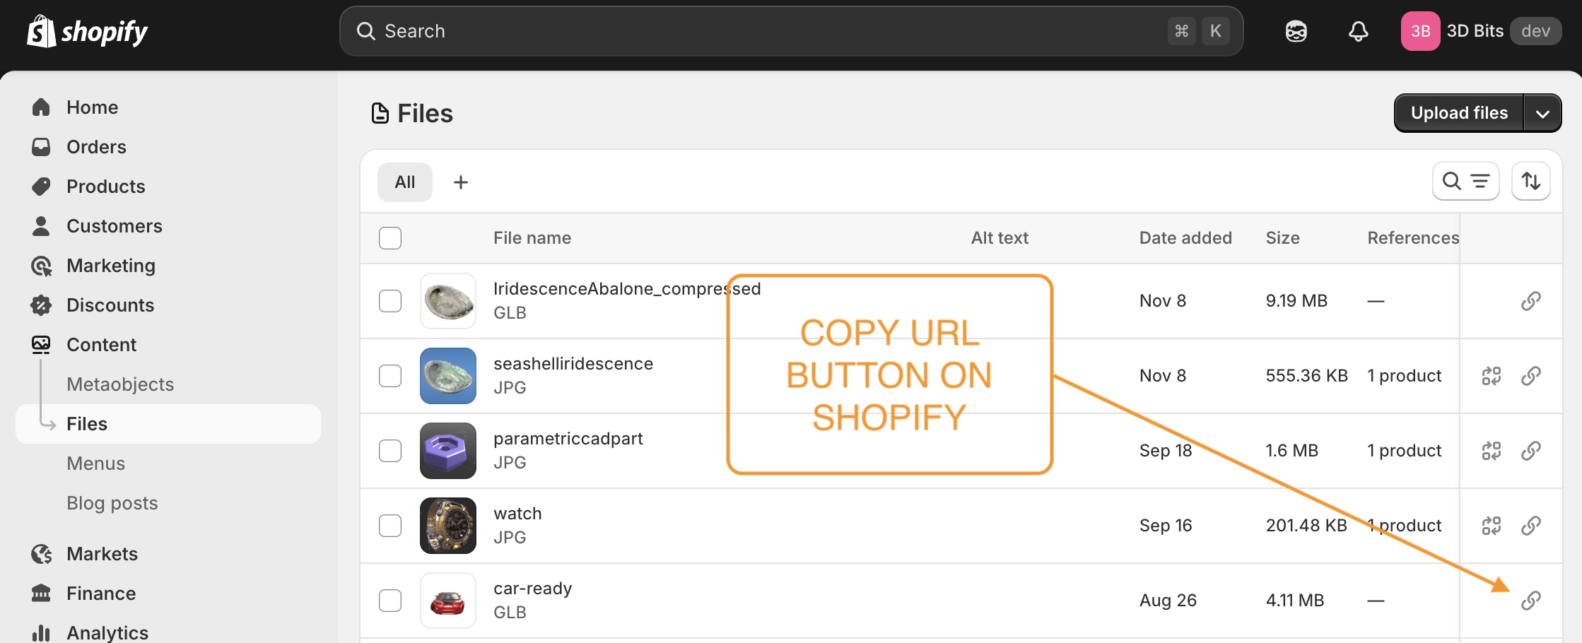Open notifications via the bell icon
Viewport: 1582px width, 643px height.
[1357, 30]
